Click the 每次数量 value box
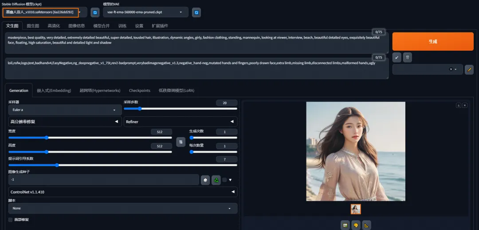The width and height of the screenshot is (479, 230). 226,146
